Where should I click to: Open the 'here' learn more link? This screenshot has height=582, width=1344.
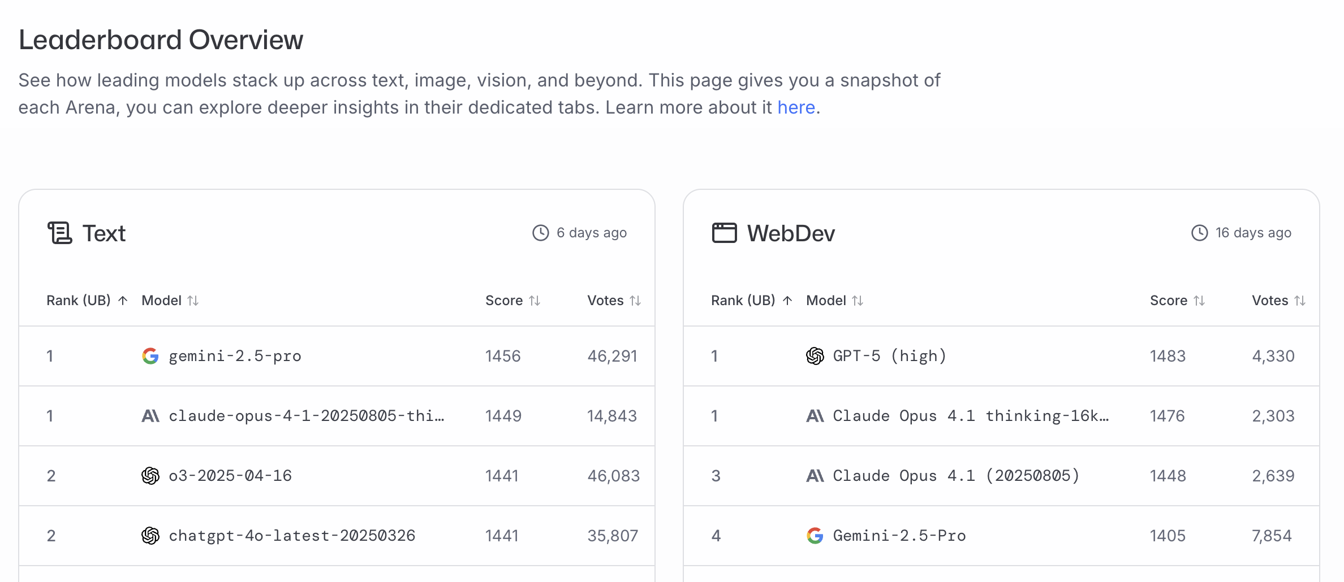796,107
